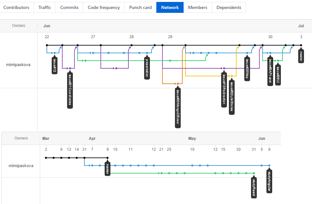Click the studyReact branch label

254,187
